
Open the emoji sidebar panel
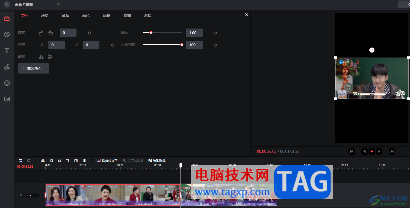tap(7, 83)
